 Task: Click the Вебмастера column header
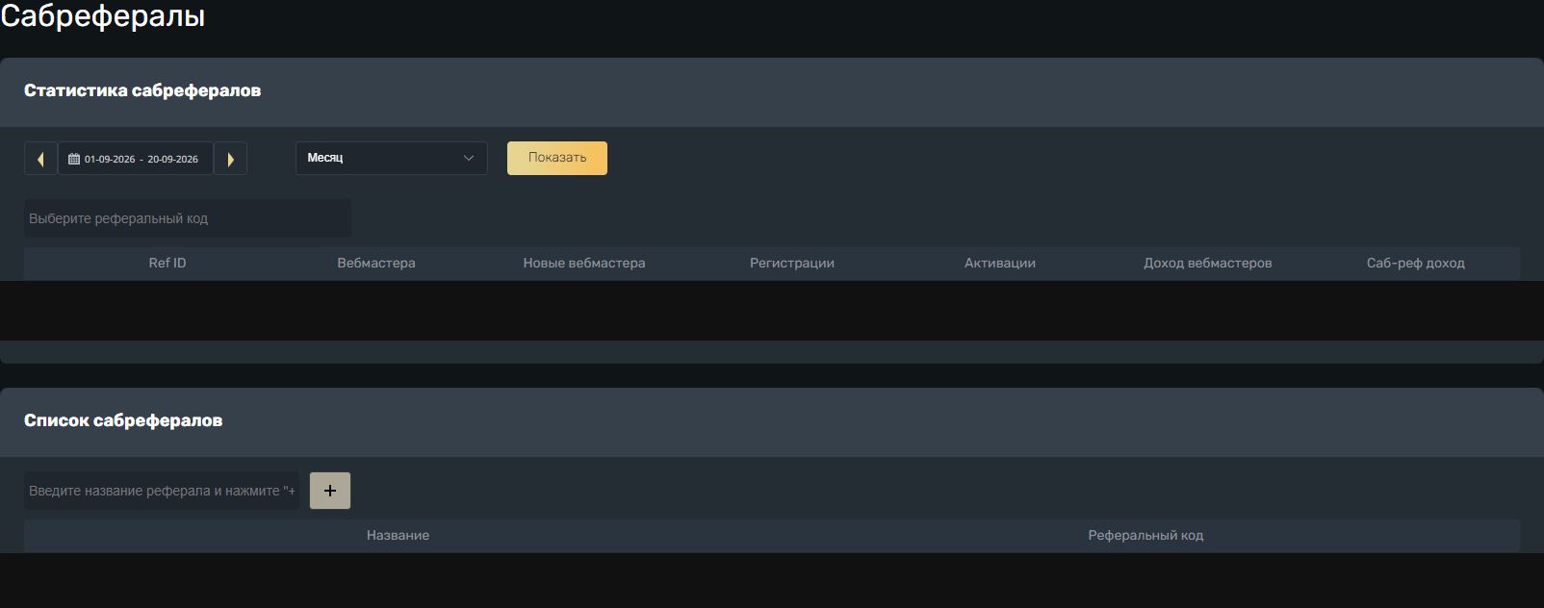click(376, 264)
